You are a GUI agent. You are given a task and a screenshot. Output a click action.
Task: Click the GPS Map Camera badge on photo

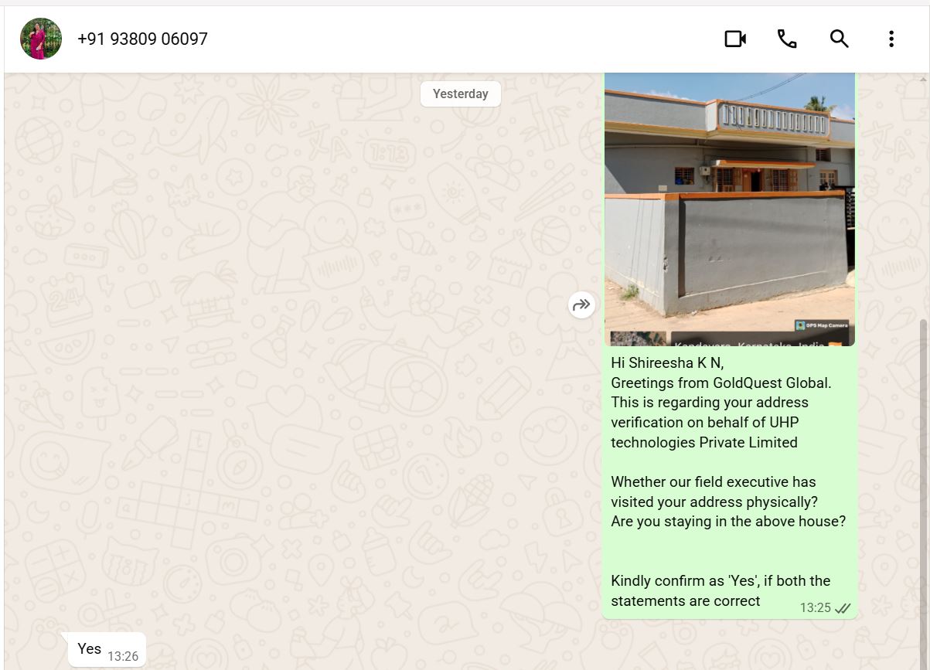822,325
